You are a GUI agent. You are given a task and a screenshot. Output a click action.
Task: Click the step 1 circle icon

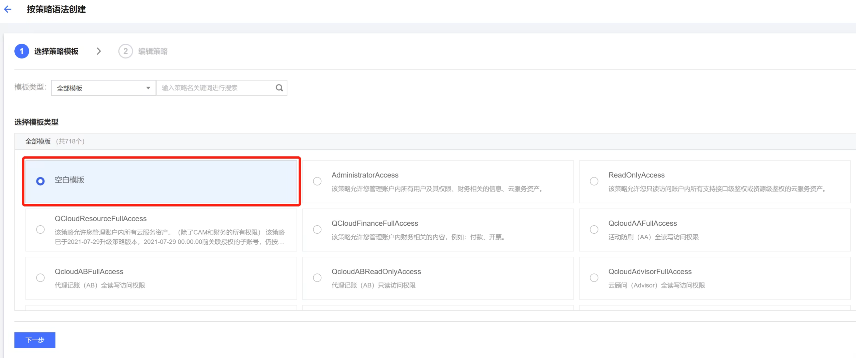[22, 51]
